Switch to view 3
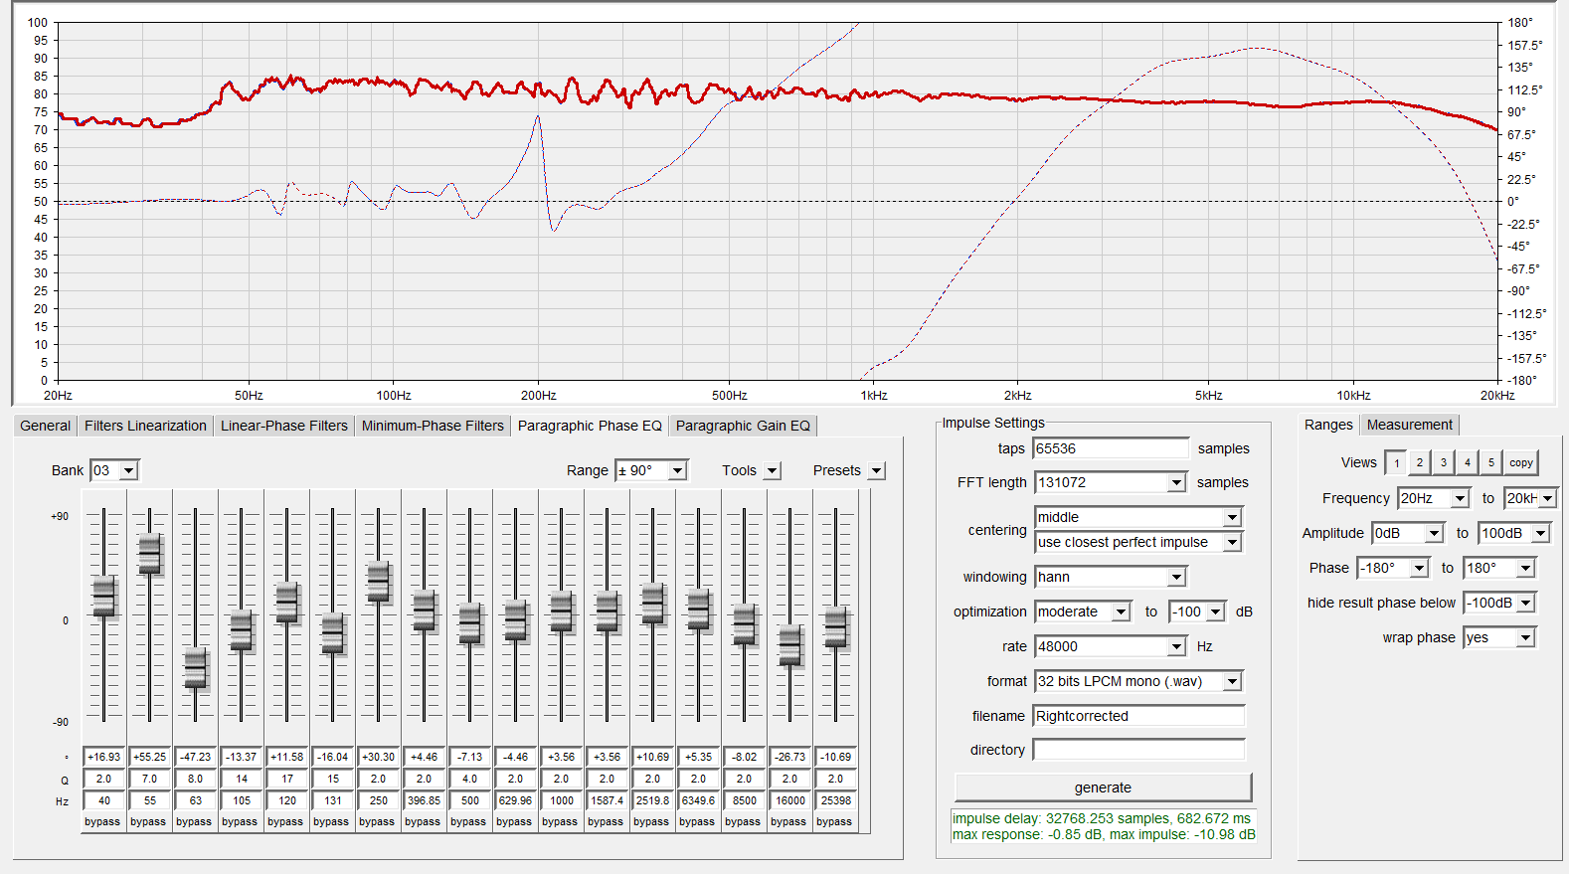The image size is (1569, 874). coord(1444,462)
